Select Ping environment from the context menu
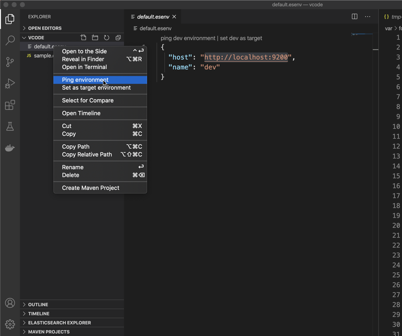The width and height of the screenshot is (402, 336). pyautogui.click(x=85, y=80)
